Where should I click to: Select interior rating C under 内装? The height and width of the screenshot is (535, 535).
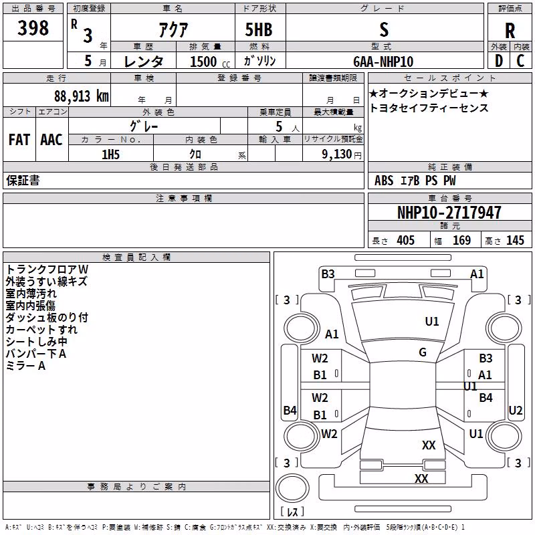pyautogui.click(x=520, y=61)
